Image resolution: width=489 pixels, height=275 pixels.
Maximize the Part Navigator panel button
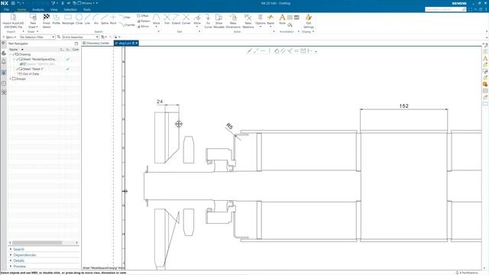tap(76, 44)
